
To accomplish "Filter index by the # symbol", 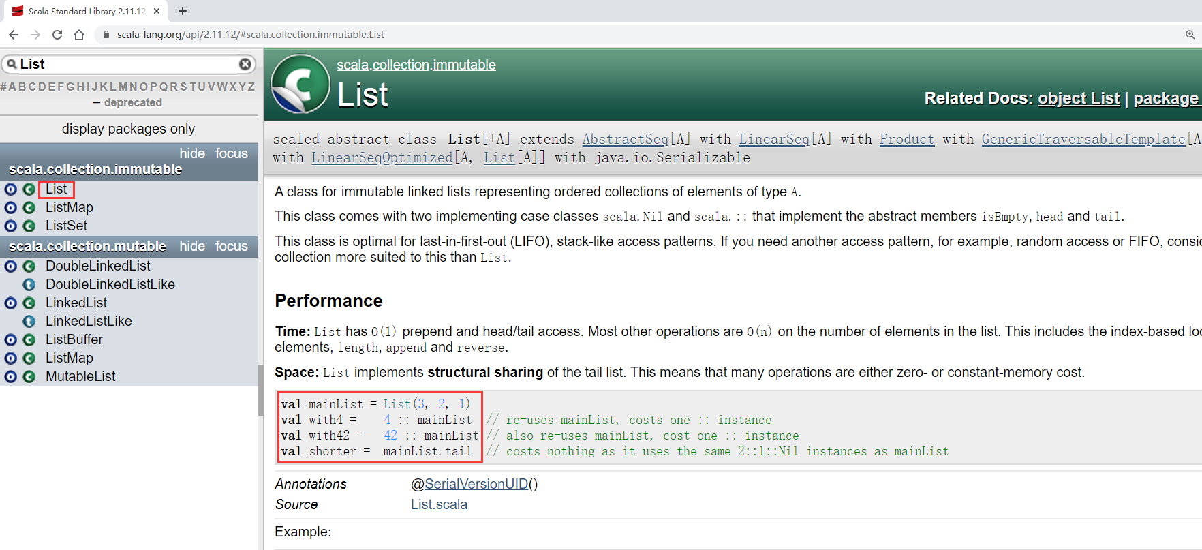I will click(x=4, y=87).
